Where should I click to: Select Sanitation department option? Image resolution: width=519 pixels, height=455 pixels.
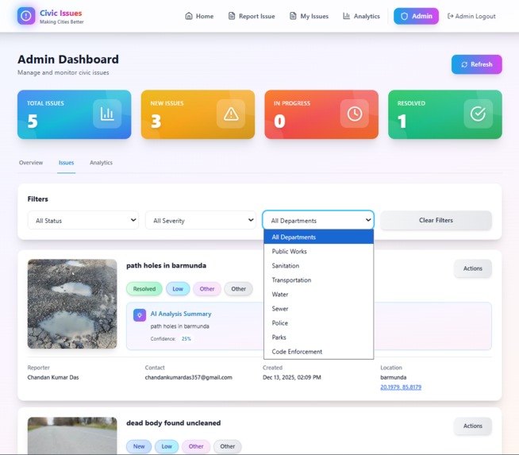click(x=318, y=265)
